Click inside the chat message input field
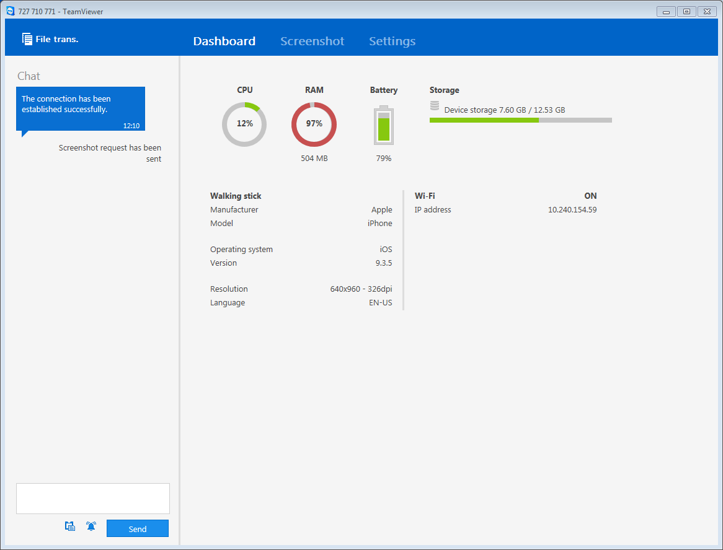This screenshot has width=723, height=550. 92,498
